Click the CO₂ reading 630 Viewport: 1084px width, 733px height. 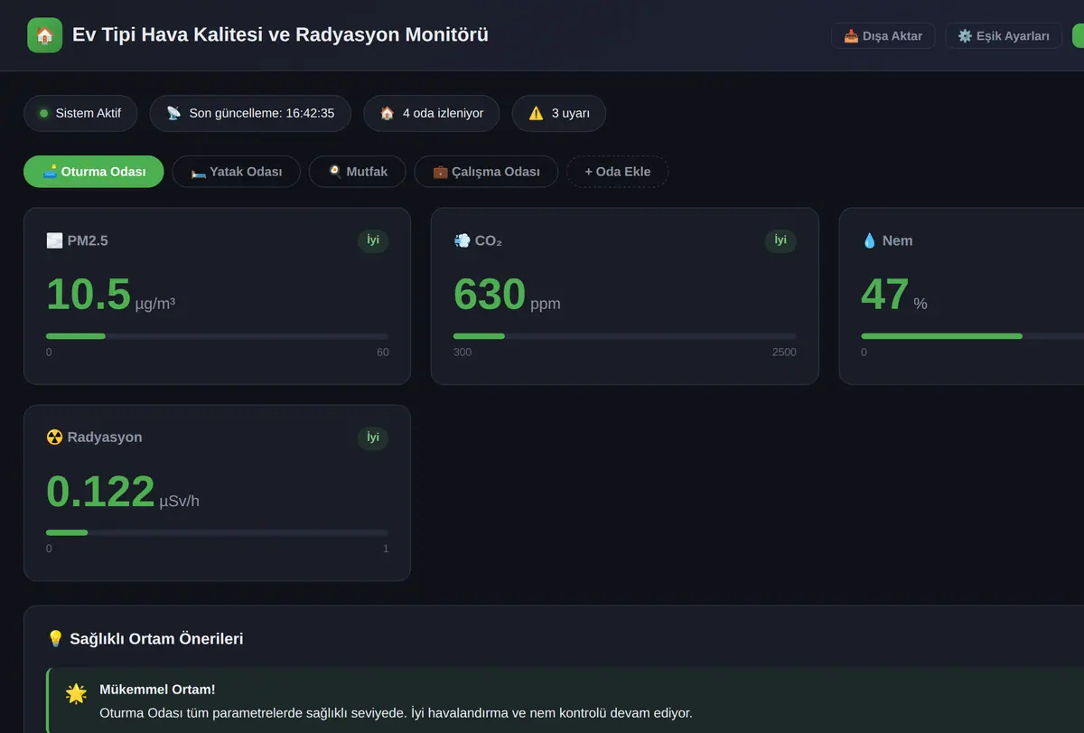490,295
